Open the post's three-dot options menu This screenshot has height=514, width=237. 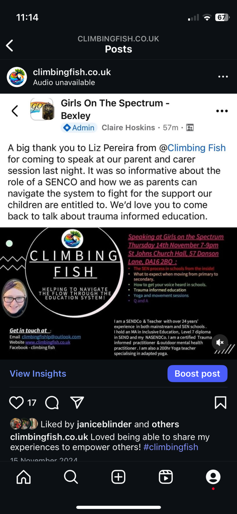tap(223, 77)
